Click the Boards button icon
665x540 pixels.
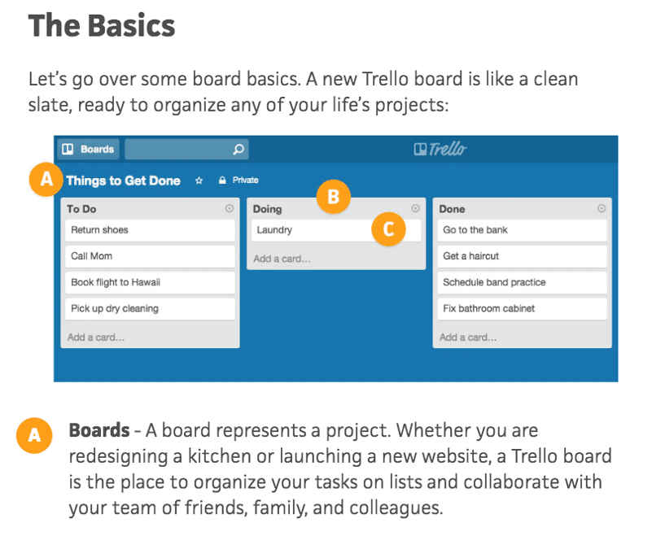(68, 150)
